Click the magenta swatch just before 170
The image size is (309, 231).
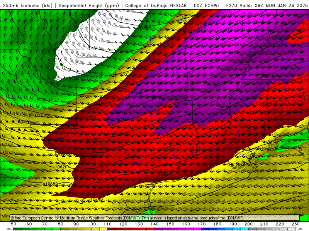tap(197, 229)
